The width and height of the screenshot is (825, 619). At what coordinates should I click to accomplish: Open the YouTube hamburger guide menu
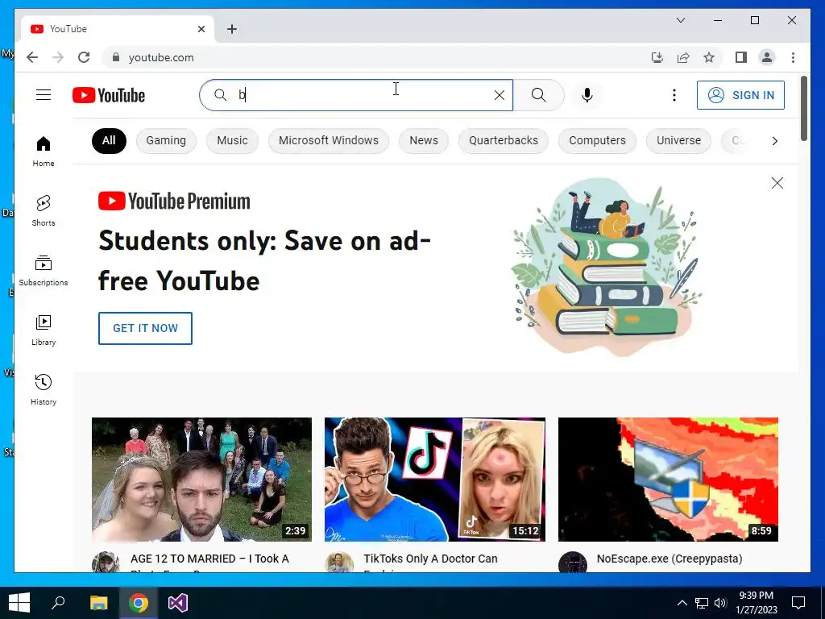(44, 95)
